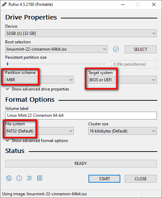Expand Show advanced format options
The height and width of the screenshot is (198, 162).
click(37, 141)
